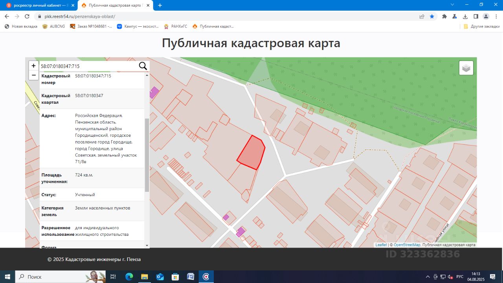
Task: Share this page from address bar
Action: [x=422, y=17]
